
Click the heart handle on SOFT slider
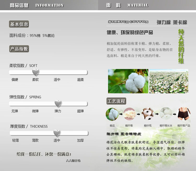pyautogui.click(x=36, y=73)
